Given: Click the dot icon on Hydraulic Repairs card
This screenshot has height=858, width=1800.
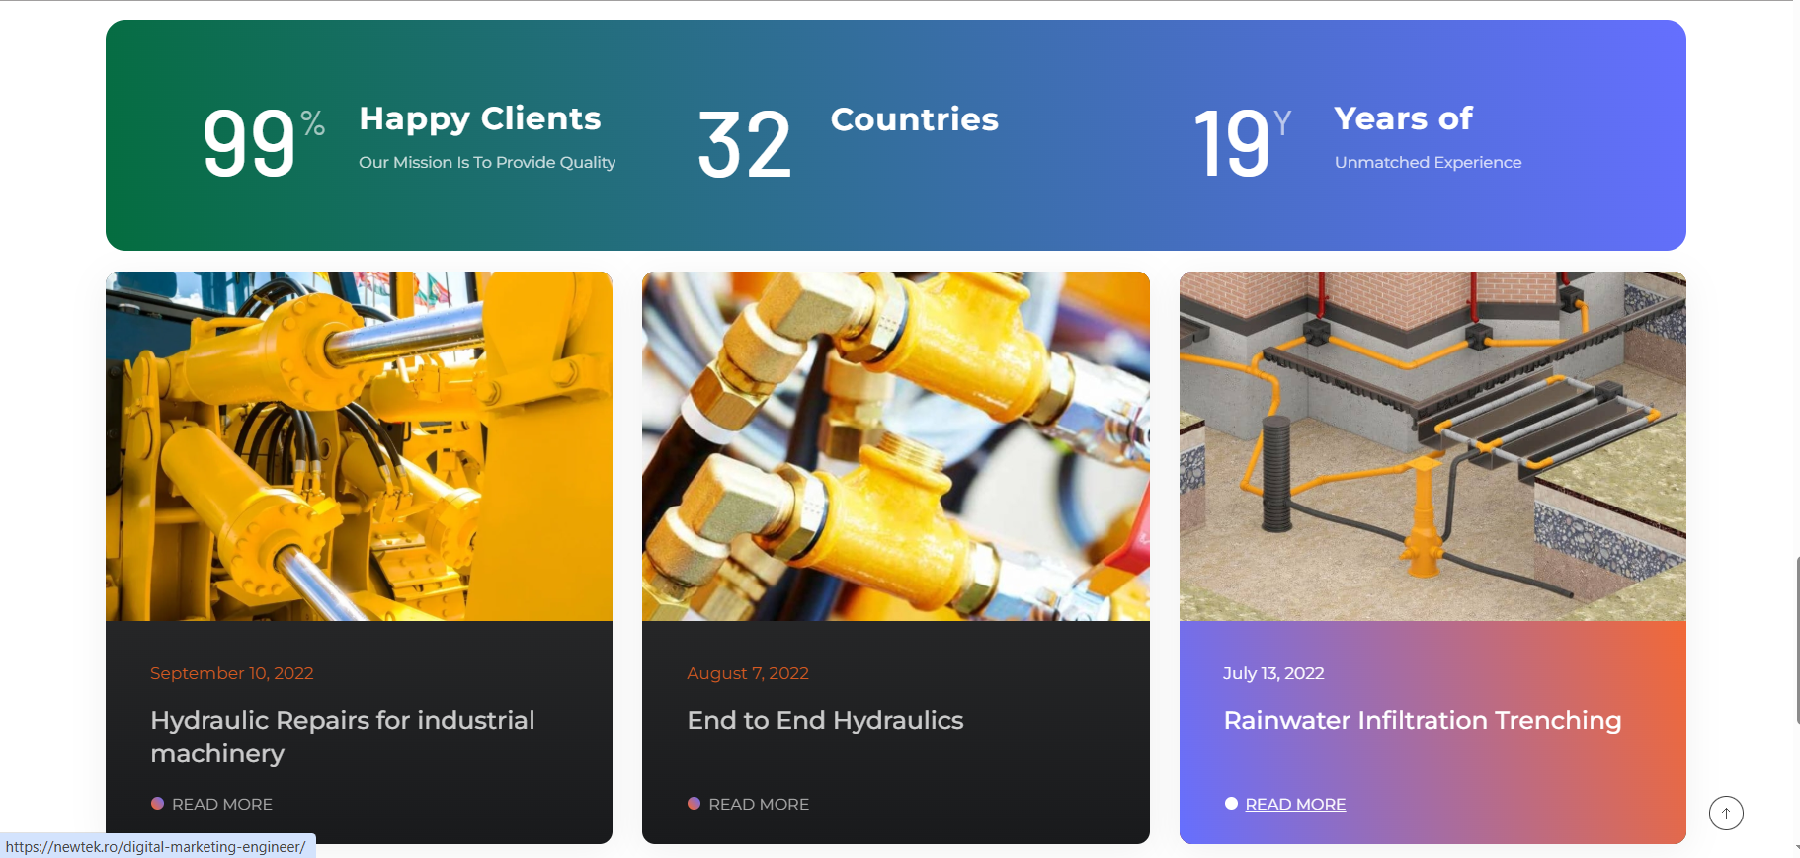Looking at the screenshot, I should click(157, 804).
